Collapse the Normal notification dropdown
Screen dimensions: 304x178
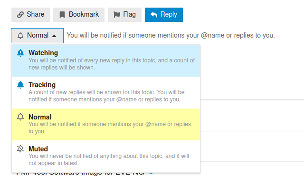coord(37,36)
